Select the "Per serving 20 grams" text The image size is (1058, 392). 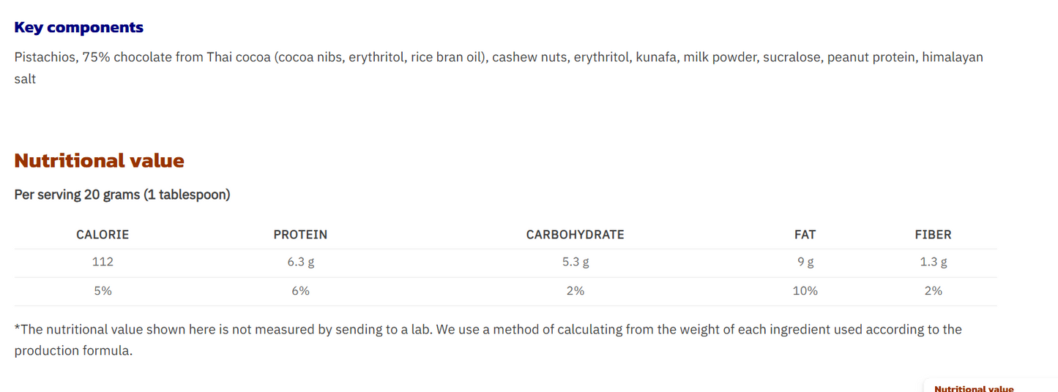click(122, 195)
